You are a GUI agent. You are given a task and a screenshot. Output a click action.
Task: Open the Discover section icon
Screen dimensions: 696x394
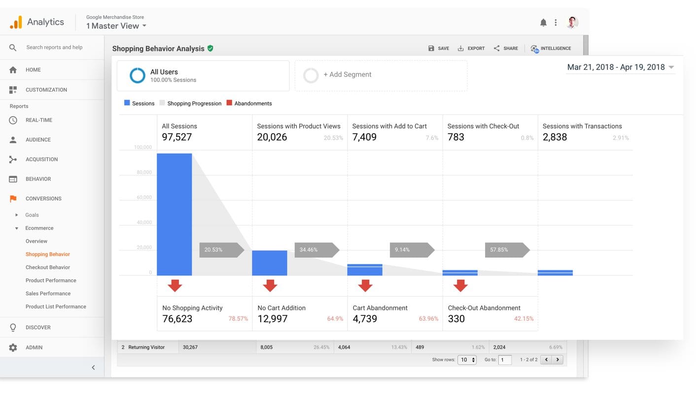click(14, 327)
